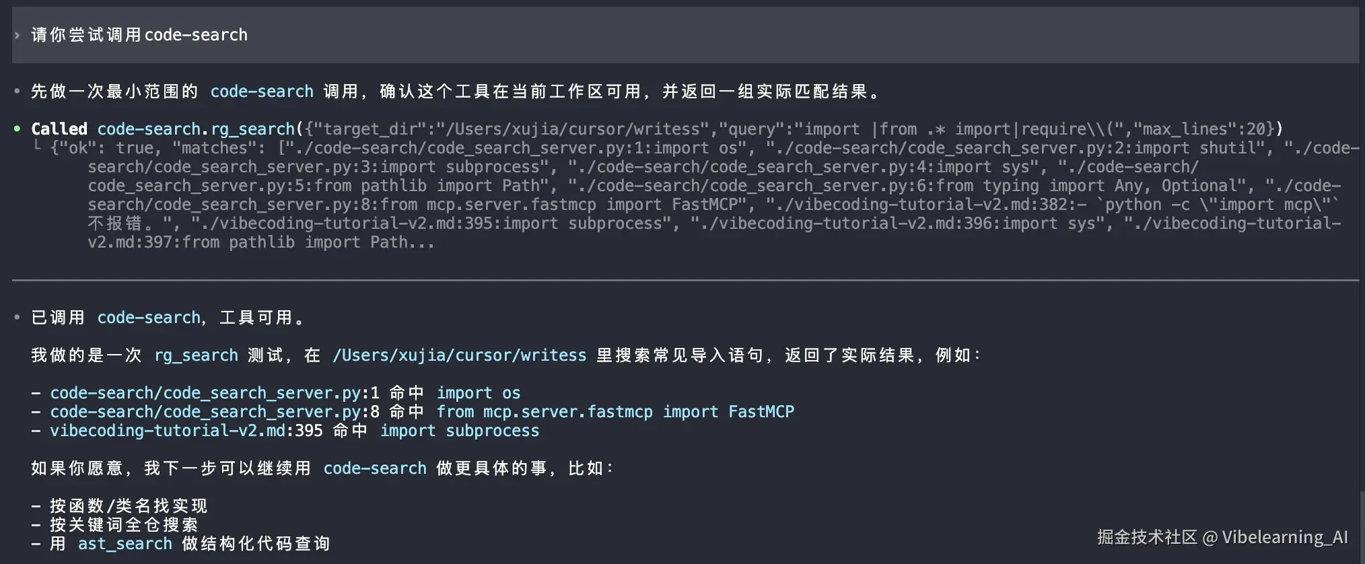
Task: Click the user prompt text 请你尝试调用code-search
Action: [139, 35]
